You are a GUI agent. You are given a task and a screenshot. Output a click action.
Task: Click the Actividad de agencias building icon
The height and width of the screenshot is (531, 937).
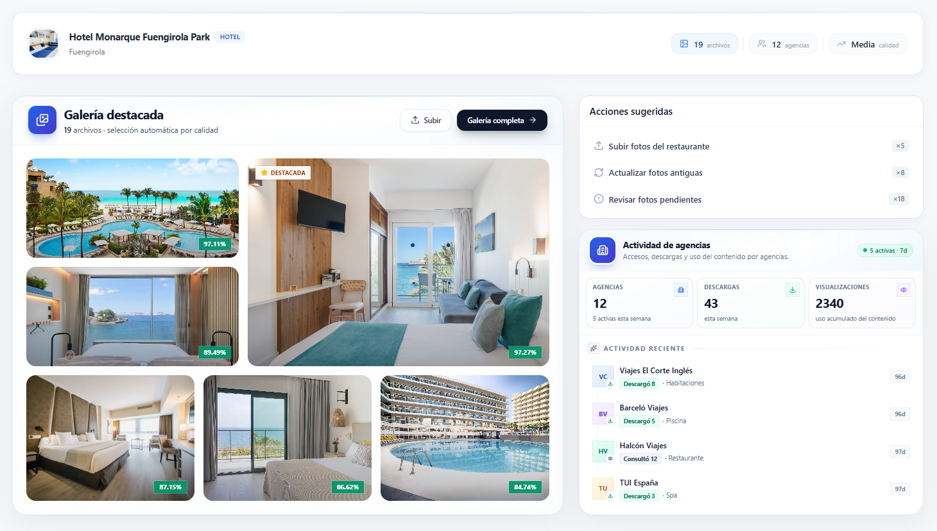tap(602, 250)
